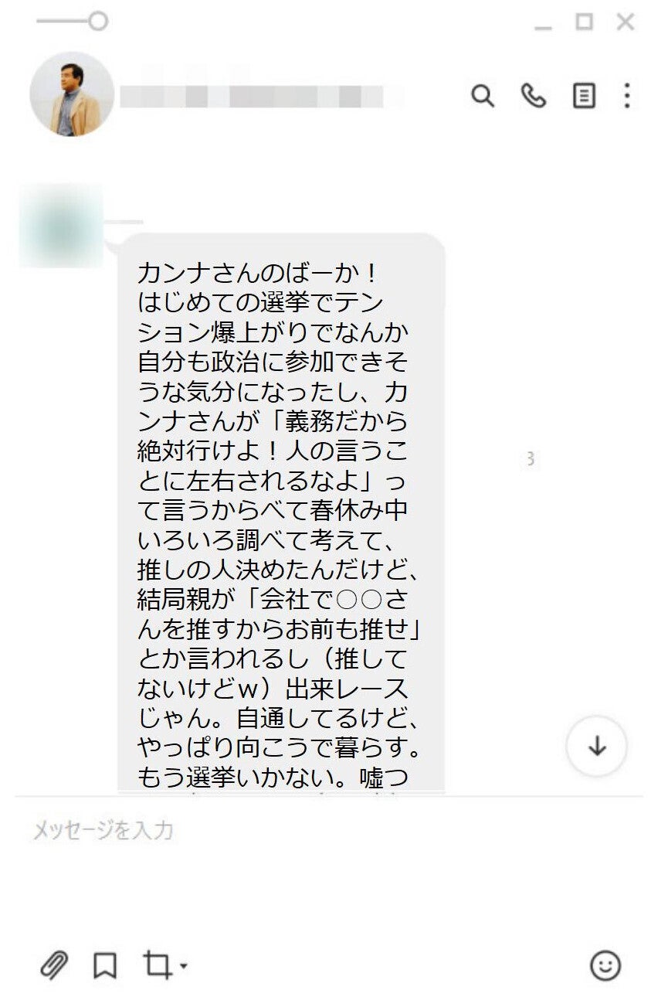Open the chat notes icon
Viewport: 651px width, 997px height.
[x=584, y=96]
